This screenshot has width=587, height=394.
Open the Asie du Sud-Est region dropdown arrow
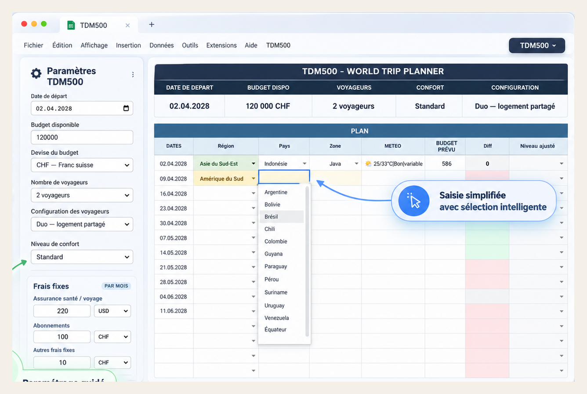(x=254, y=164)
